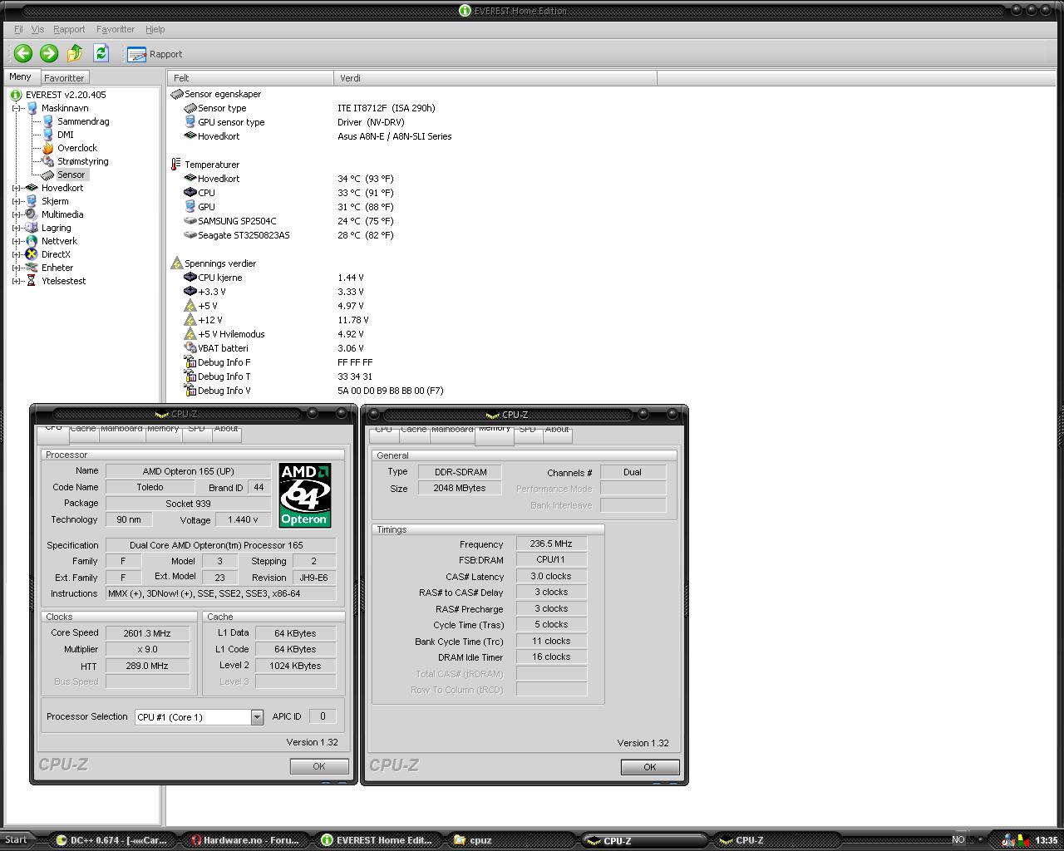Click OK in the right CPU-Z window

650,767
